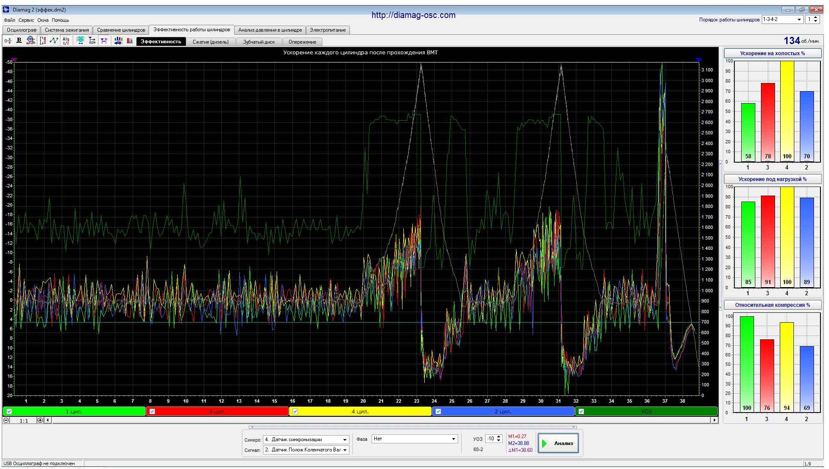Click the Ускорение на холостых % header
The width and height of the screenshot is (829, 469).
[772, 53]
